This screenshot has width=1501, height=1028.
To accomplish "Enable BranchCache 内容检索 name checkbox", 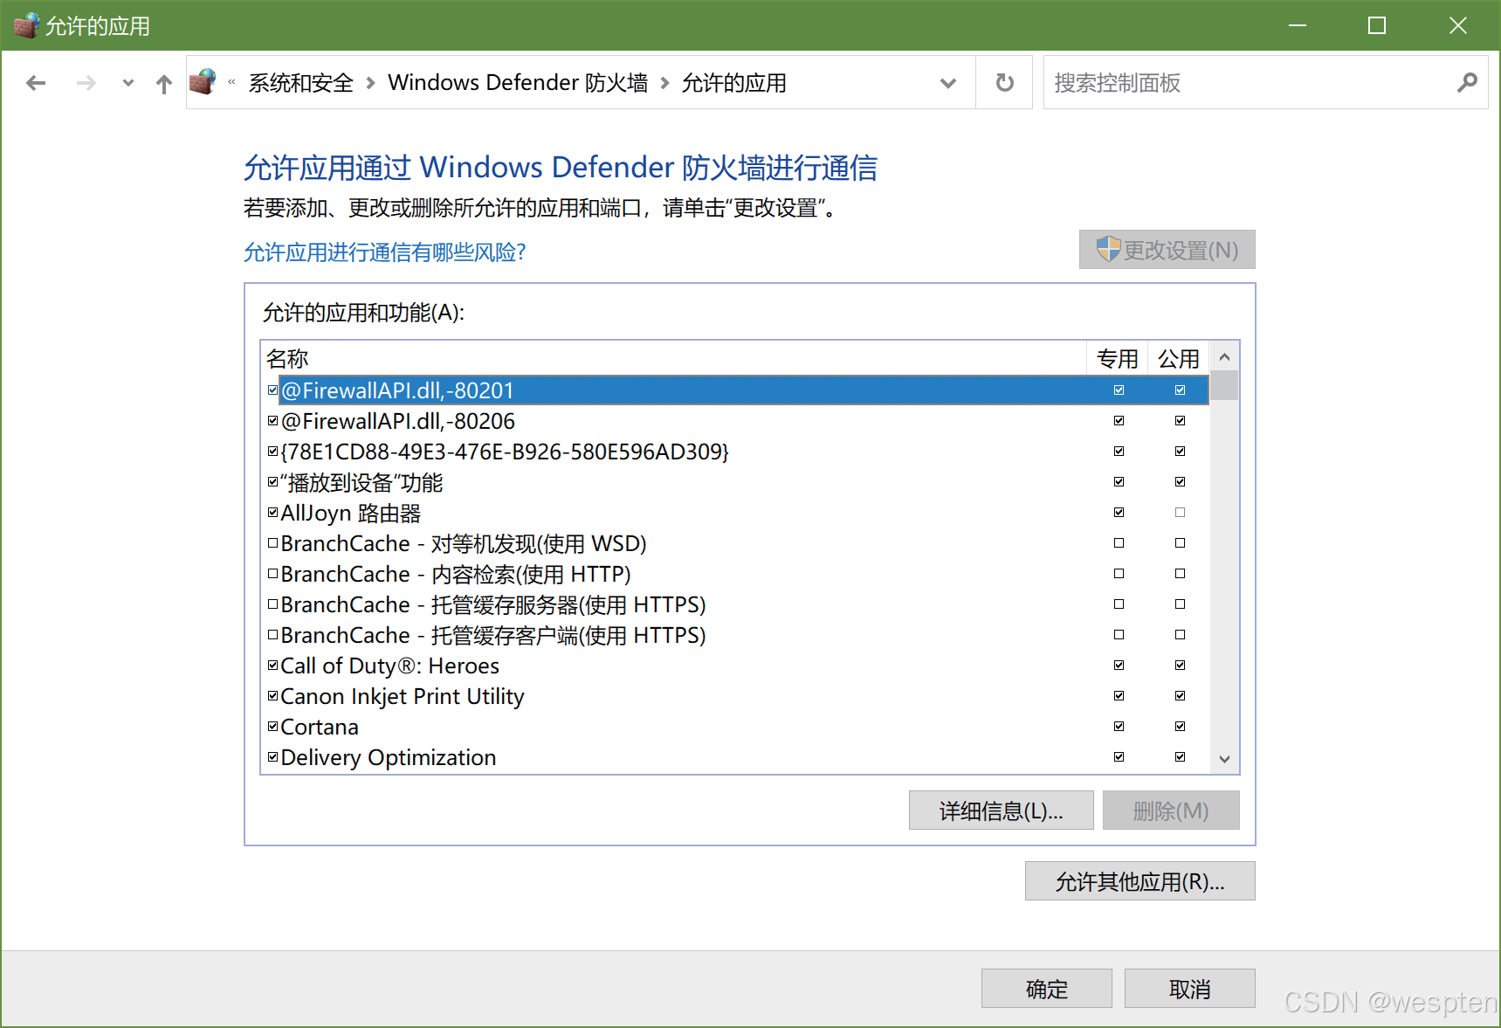I will click(x=273, y=574).
